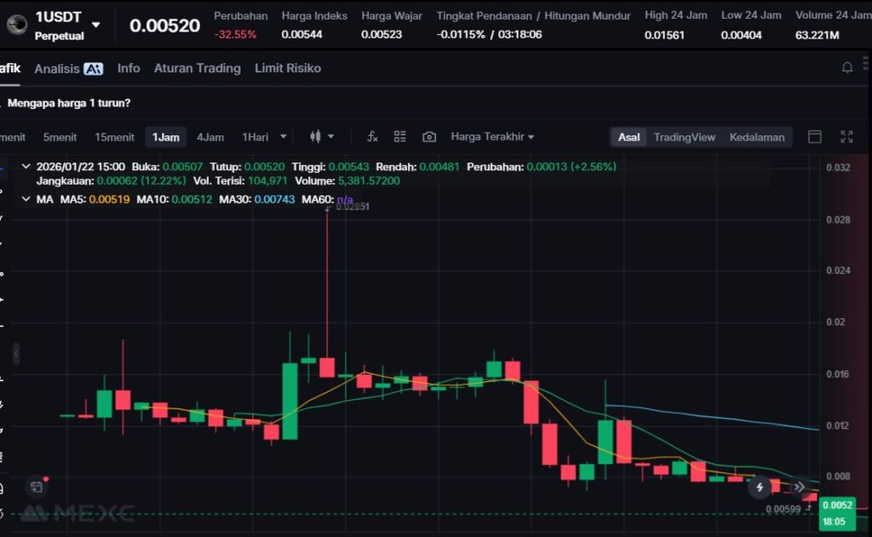This screenshot has height=537, width=872.
Task: Switch chart source to TradingView
Action: (x=685, y=137)
